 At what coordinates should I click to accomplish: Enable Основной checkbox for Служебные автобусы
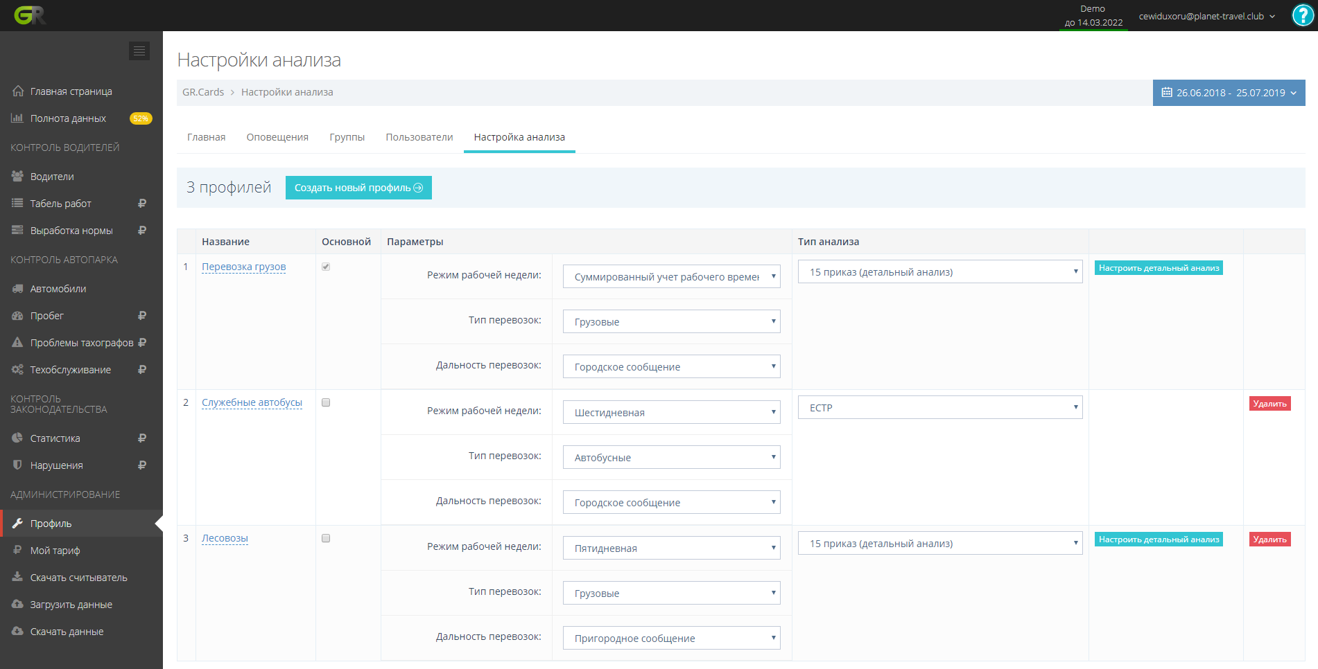tap(326, 402)
